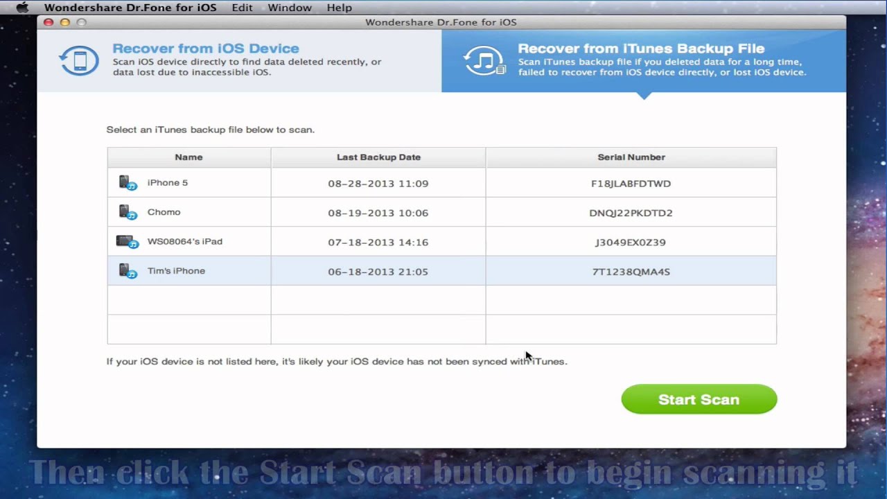The image size is (887, 499).
Task: Click backup date 08-28-2013 11:09
Action: pyautogui.click(x=378, y=184)
